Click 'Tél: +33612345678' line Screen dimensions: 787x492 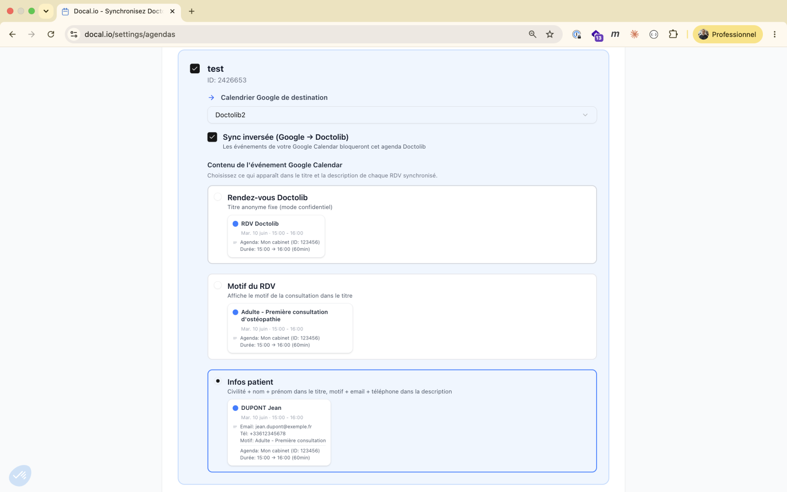pyautogui.click(x=263, y=433)
